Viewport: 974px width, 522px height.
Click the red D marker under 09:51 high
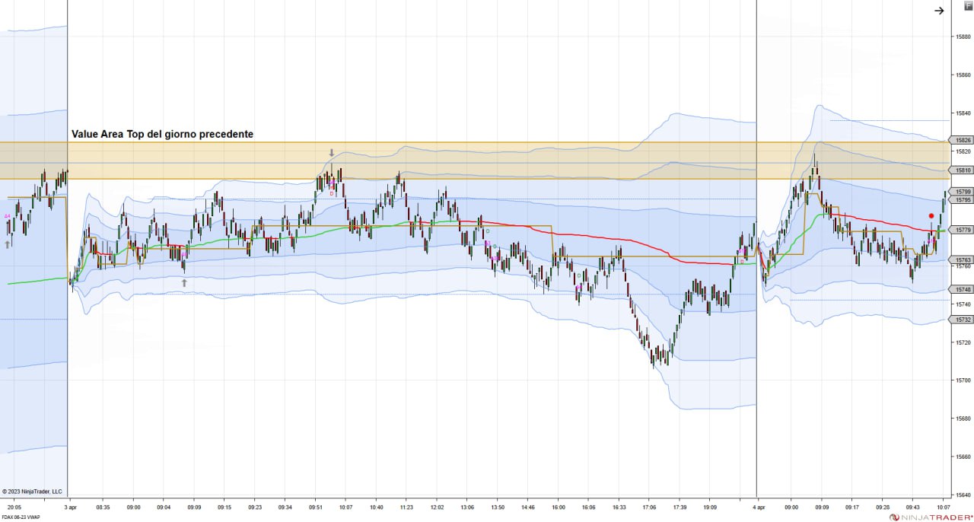[x=332, y=193]
